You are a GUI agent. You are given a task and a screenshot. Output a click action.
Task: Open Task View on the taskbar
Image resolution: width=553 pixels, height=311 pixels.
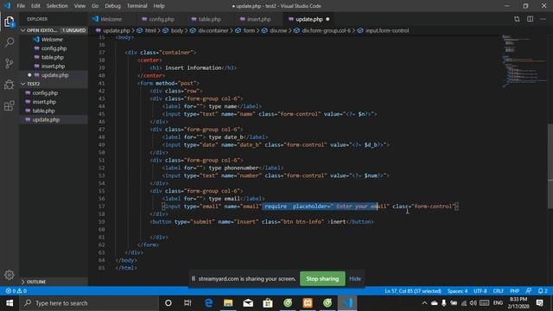click(x=188, y=303)
